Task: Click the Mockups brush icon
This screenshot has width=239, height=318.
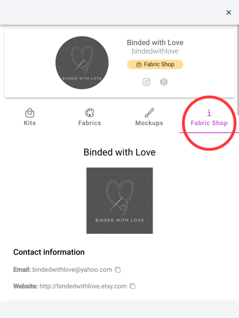Action: coord(149,113)
